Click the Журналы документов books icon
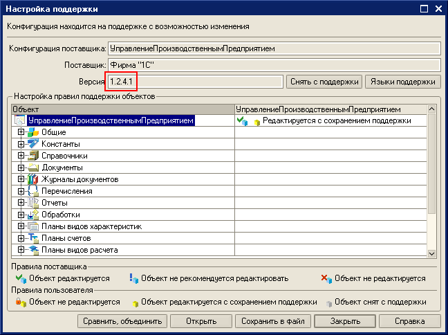448x335 pixels. (x=33, y=179)
